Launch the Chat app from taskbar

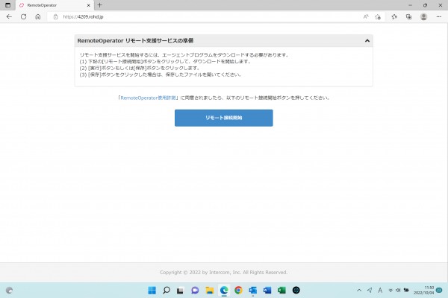coord(195,291)
